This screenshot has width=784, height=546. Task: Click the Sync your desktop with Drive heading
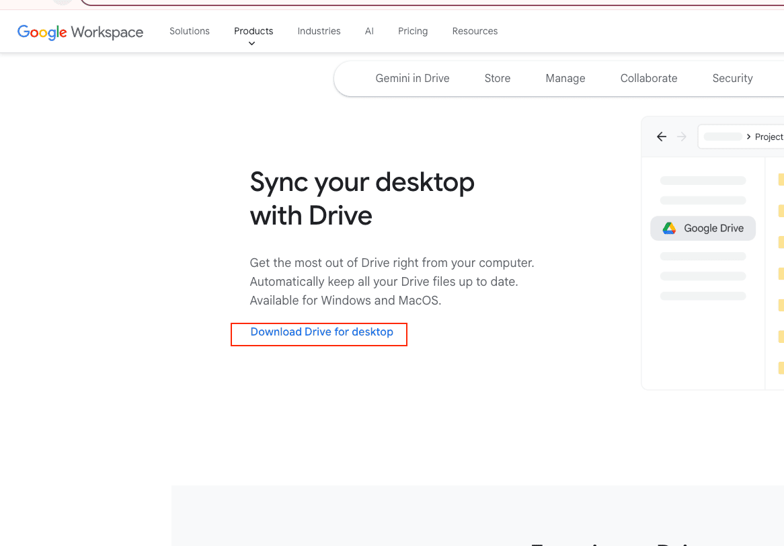[x=362, y=198]
